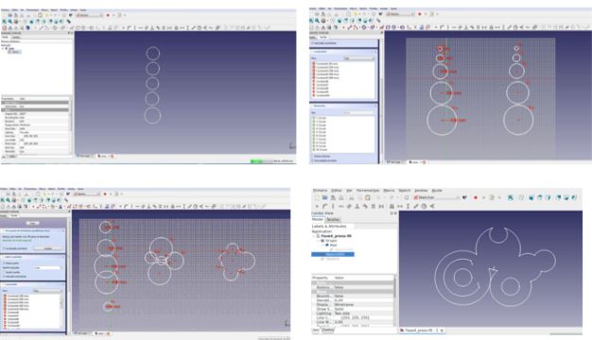This screenshot has height=340, width=592.
Task: Open Constraints filter dropdown, bottom-left window
Action: [x=47, y=291]
